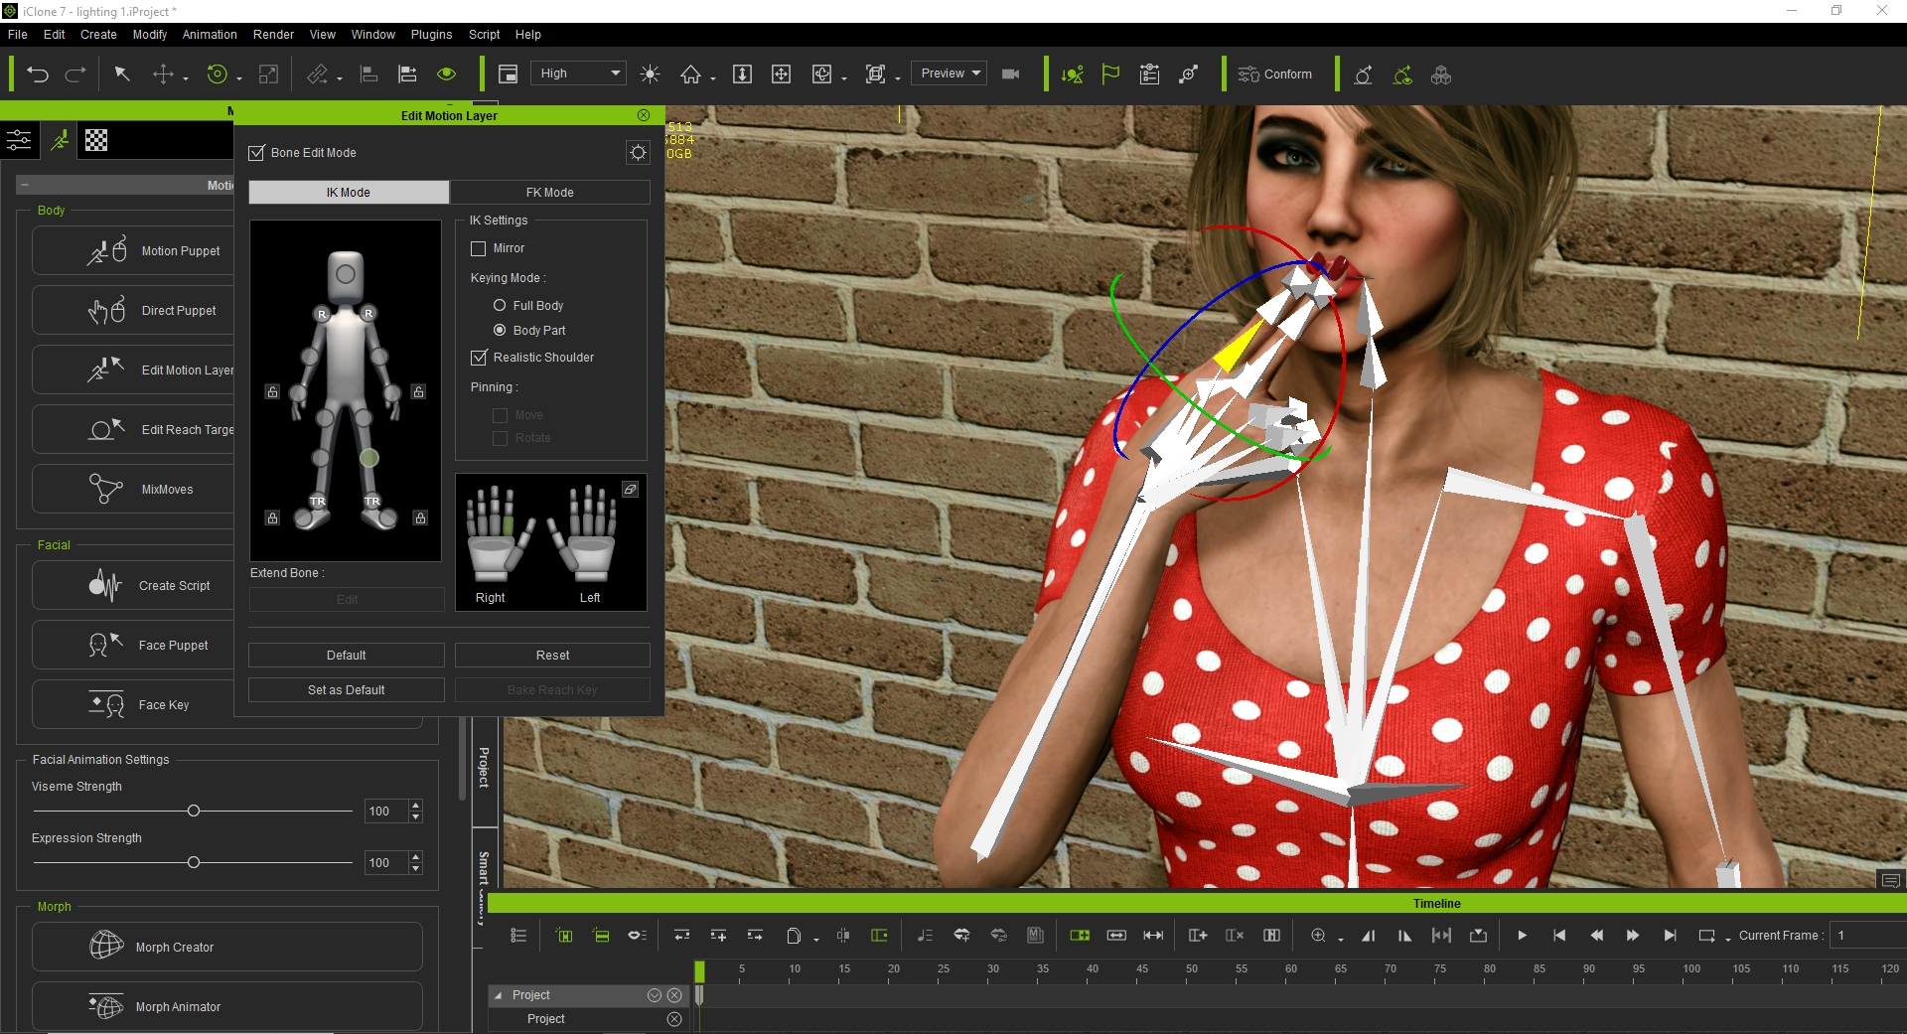Choose the Rotate tool
1907x1034 pixels.
click(x=217, y=74)
